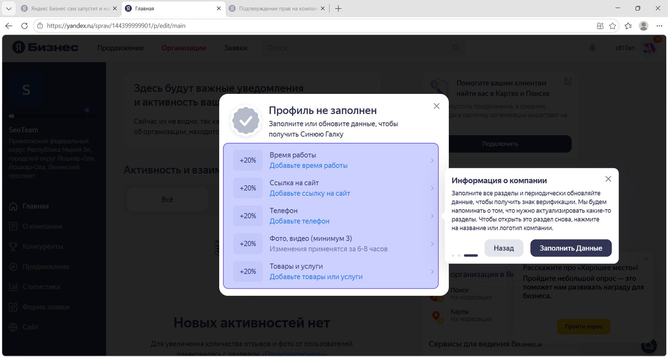Go back in browser
The height and width of the screenshot is (357, 668).
pyautogui.click(x=9, y=26)
